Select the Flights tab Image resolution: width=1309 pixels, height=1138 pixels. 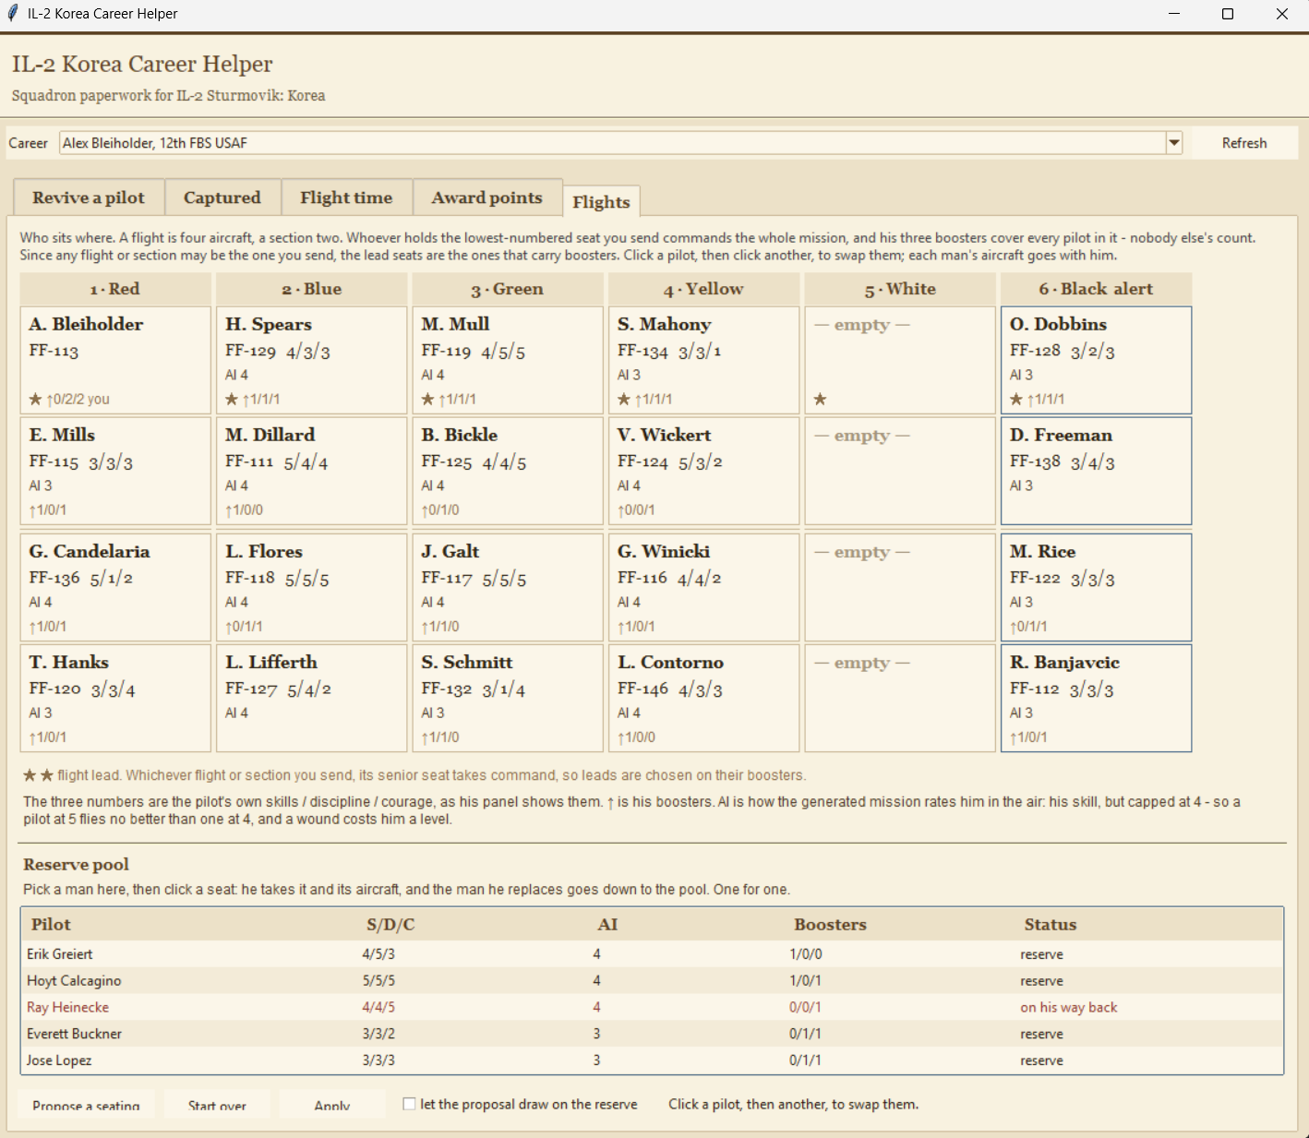point(601,201)
